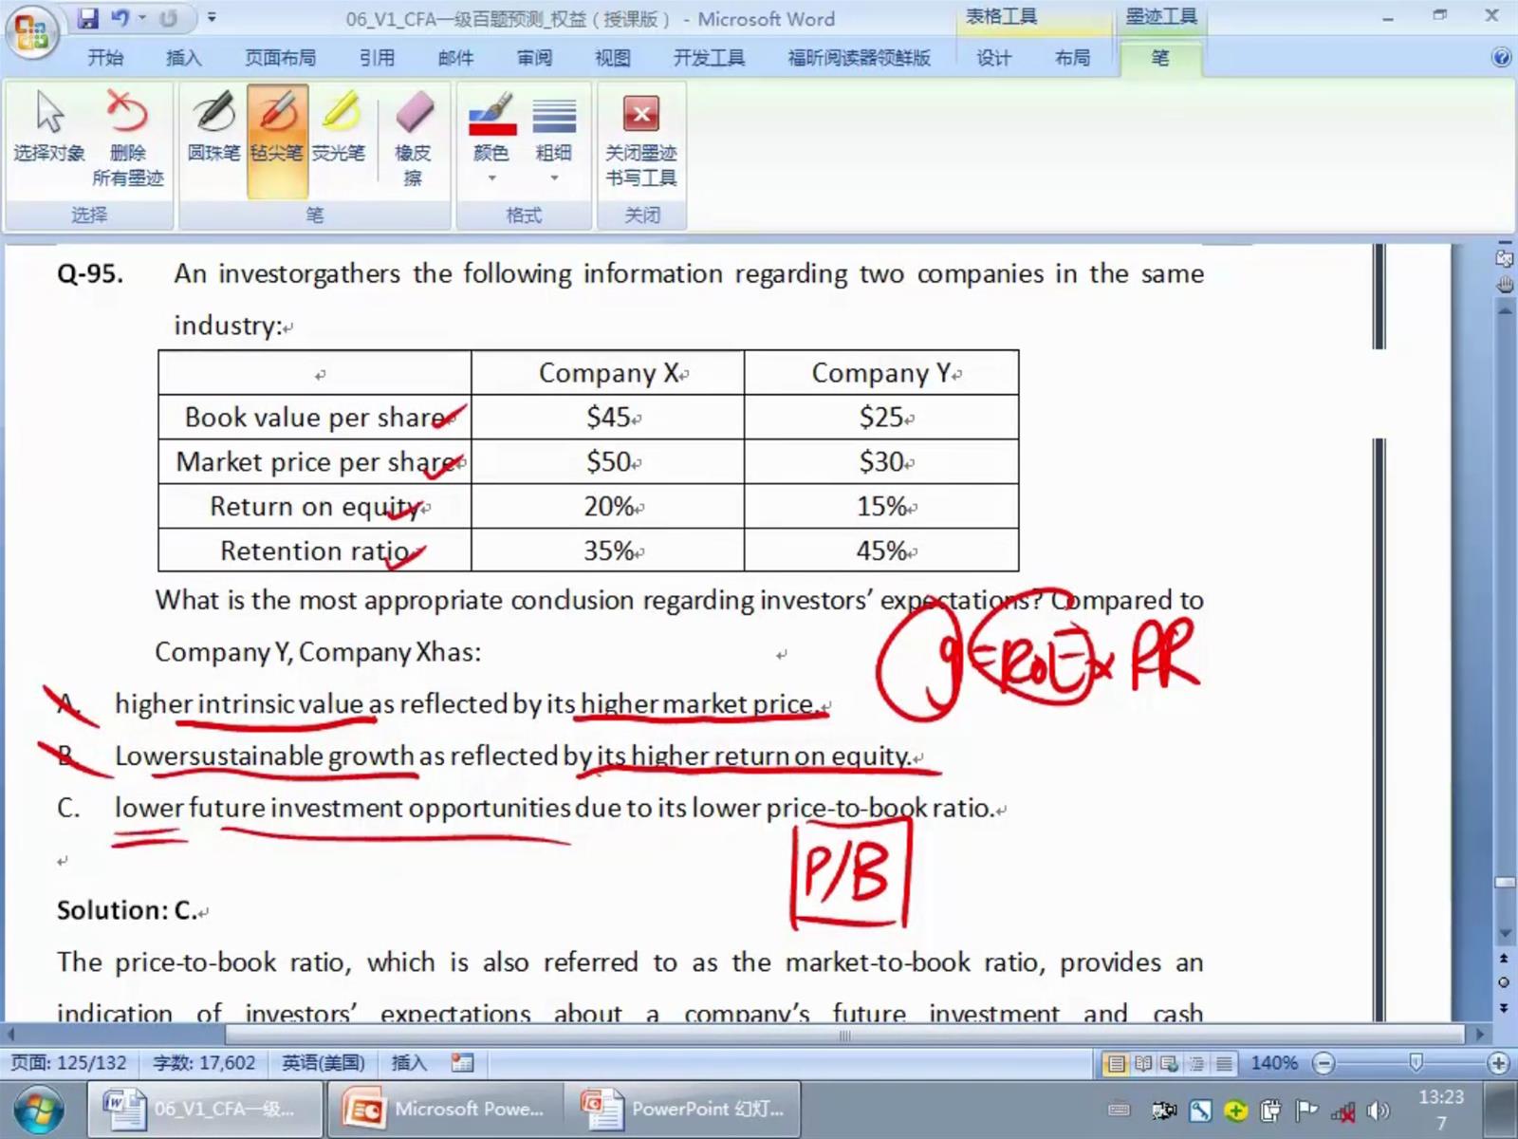The width and height of the screenshot is (1518, 1139).
Task: Open the Select Browse Object button
Action: tap(1505, 982)
